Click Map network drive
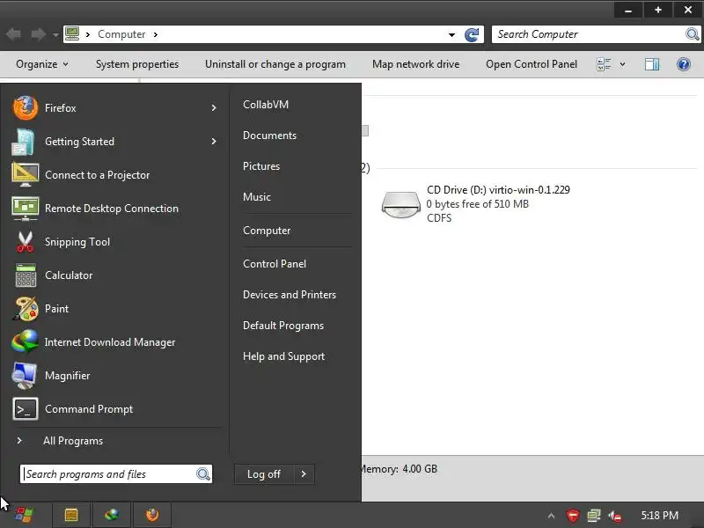The height and width of the screenshot is (528, 704). (415, 64)
